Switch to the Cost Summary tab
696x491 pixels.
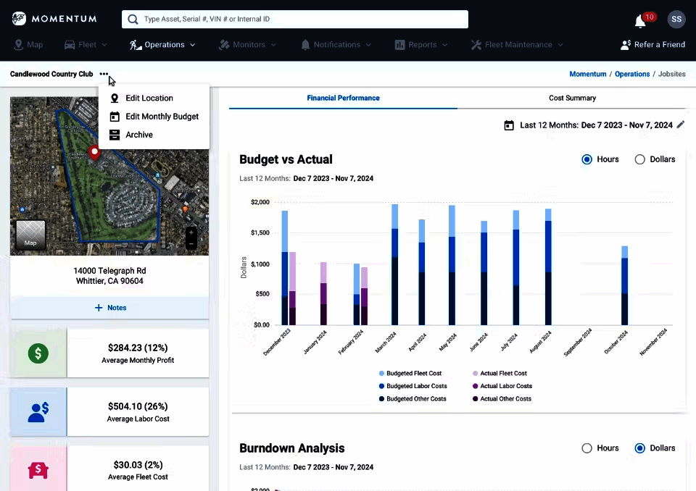pyautogui.click(x=572, y=98)
